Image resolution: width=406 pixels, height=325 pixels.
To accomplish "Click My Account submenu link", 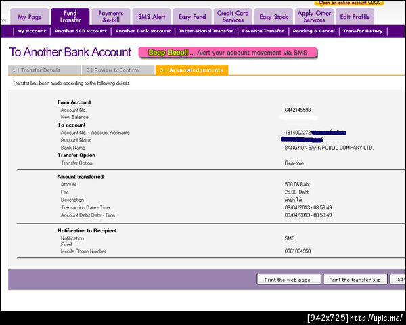I will (x=32, y=31).
